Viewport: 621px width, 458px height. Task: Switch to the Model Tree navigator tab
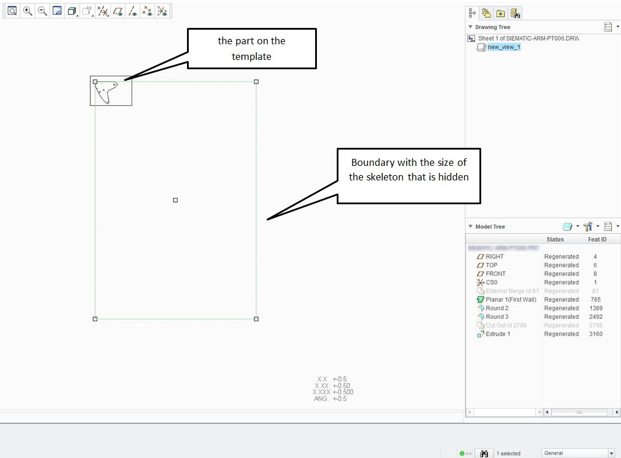[472, 13]
